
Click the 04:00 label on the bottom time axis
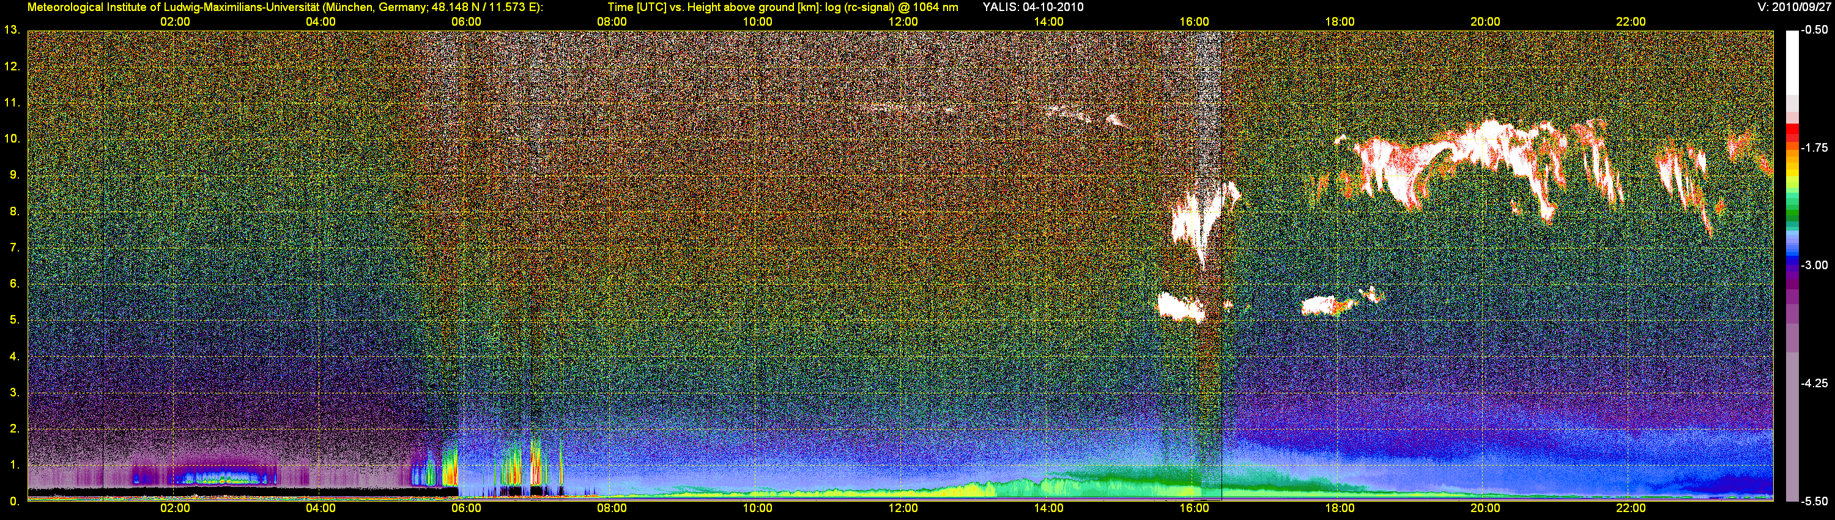point(321,508)
